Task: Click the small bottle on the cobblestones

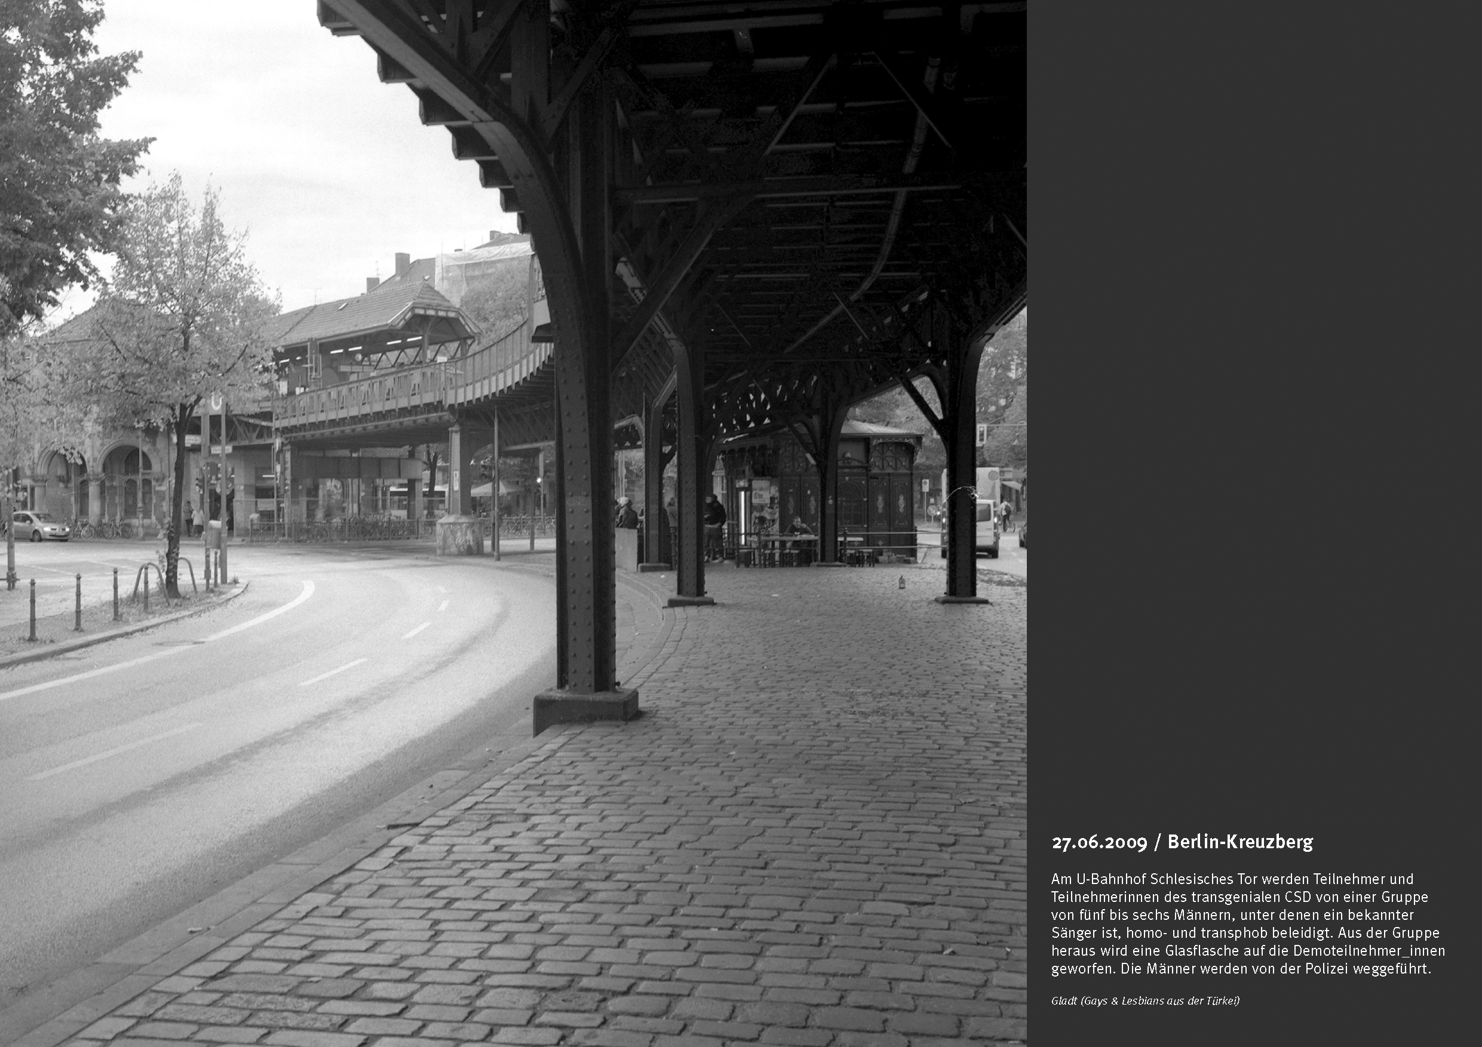Action: (x=902, y=582)
